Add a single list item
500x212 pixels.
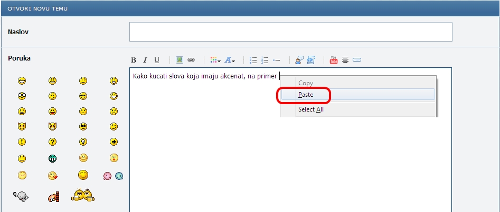277,60
